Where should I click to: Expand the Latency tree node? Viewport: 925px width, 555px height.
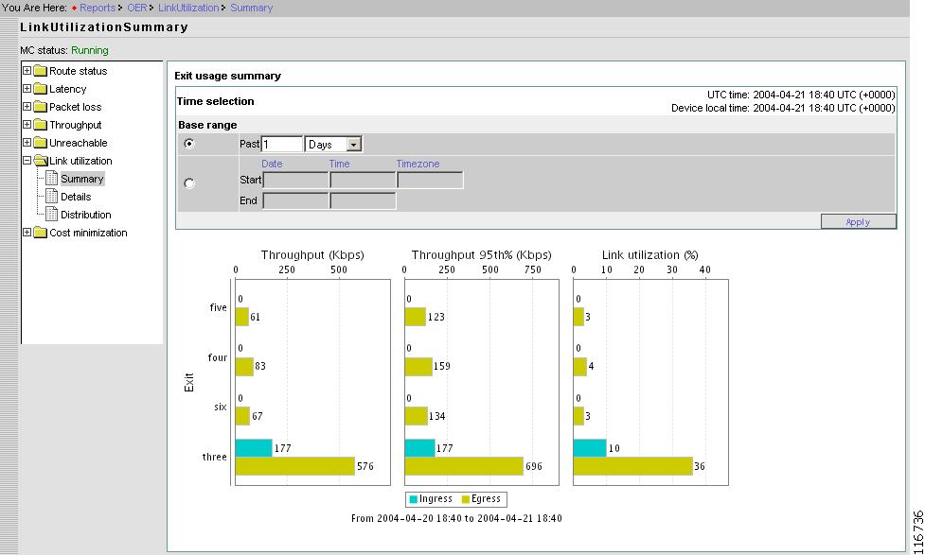click(x=27, y=88)
